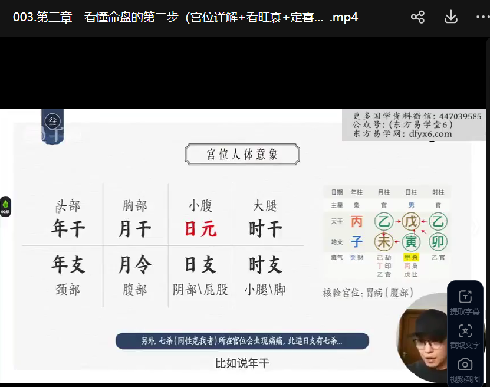Click the share icon in top bar
Image resolution: width=490 pixels, height=387 pixels.
(417, 17)
